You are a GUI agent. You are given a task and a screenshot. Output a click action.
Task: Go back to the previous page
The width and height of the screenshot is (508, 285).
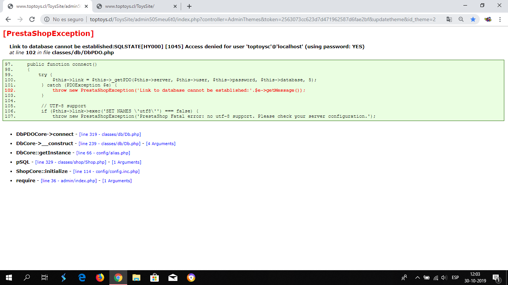[x=8, y=19]
